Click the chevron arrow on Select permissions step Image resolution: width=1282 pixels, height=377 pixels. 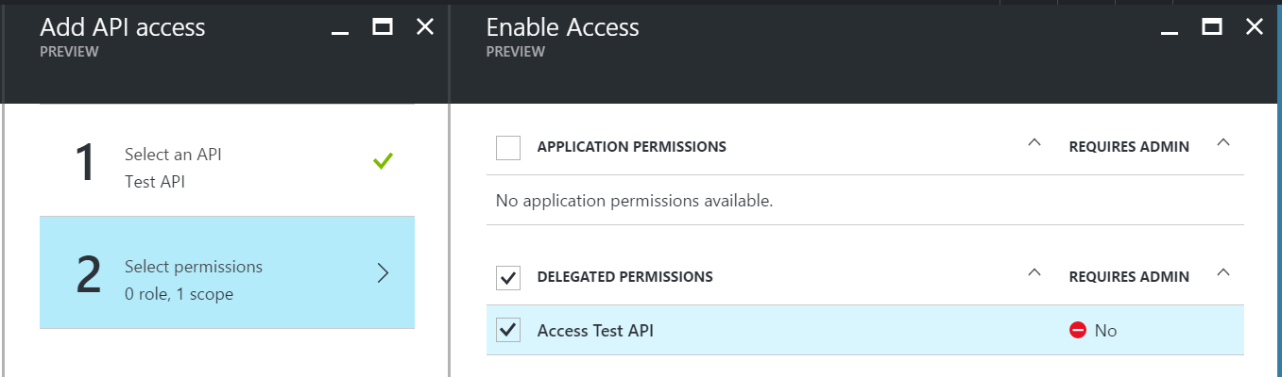click(383, 273)
